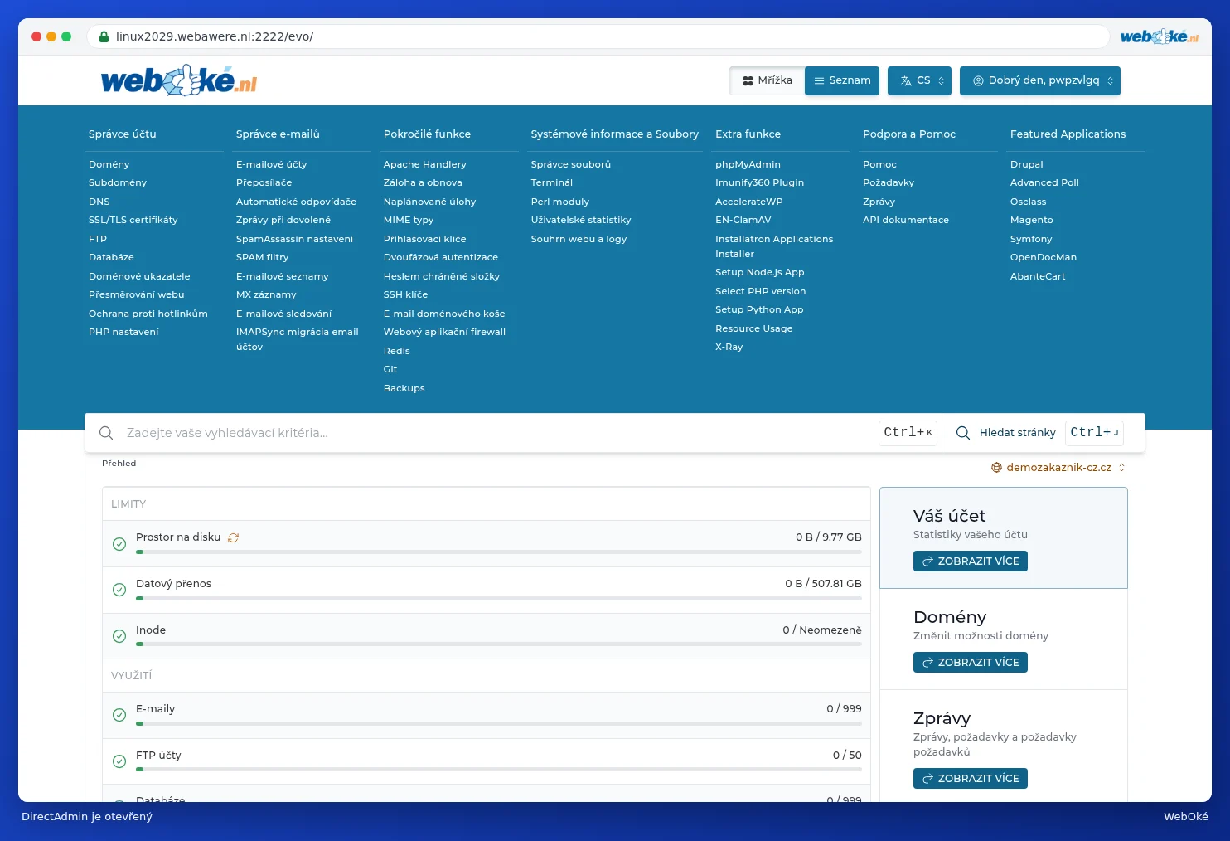
Task: Open Drupal under Featured Applications
Action: pyautogui.click(x=1027, y=164)
